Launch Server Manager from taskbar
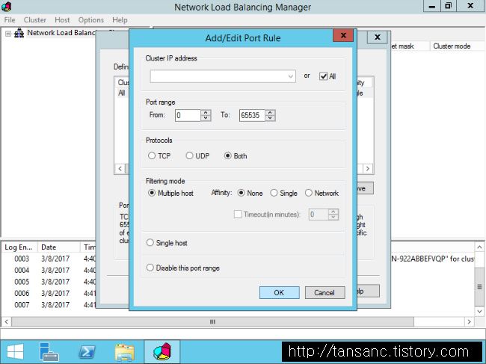Image resolution: width=486 pixels, height=364 pixels. pos(49,352)
